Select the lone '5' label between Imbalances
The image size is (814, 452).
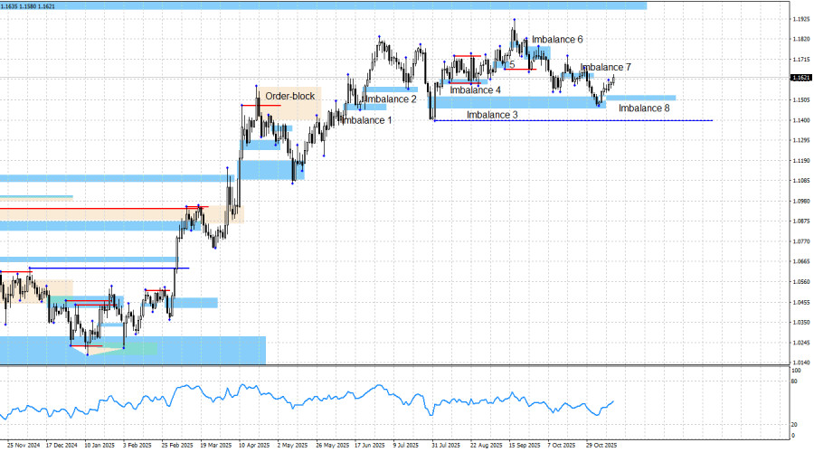[x=513, y=65]
